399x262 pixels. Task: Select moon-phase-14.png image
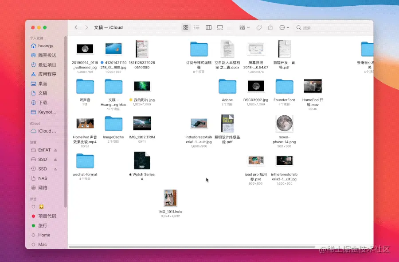coord(284,123)
